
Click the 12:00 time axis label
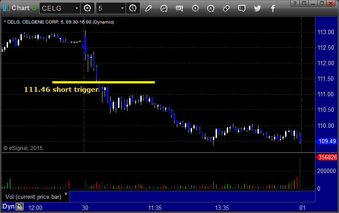coord(35,208)
